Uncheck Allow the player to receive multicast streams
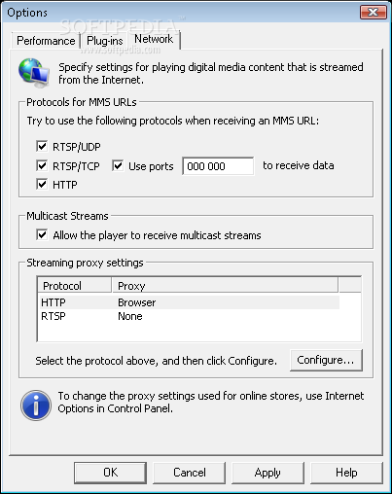The image size is (392, 494). pos(42,234)
